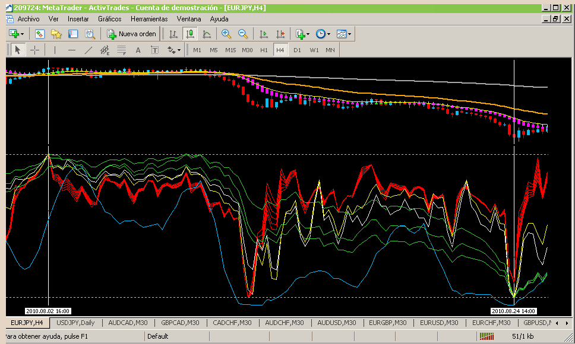This screenshot has height=344, width=575.
Task: Expand the new chart dropdown arrow
Action: coord(21,34)
